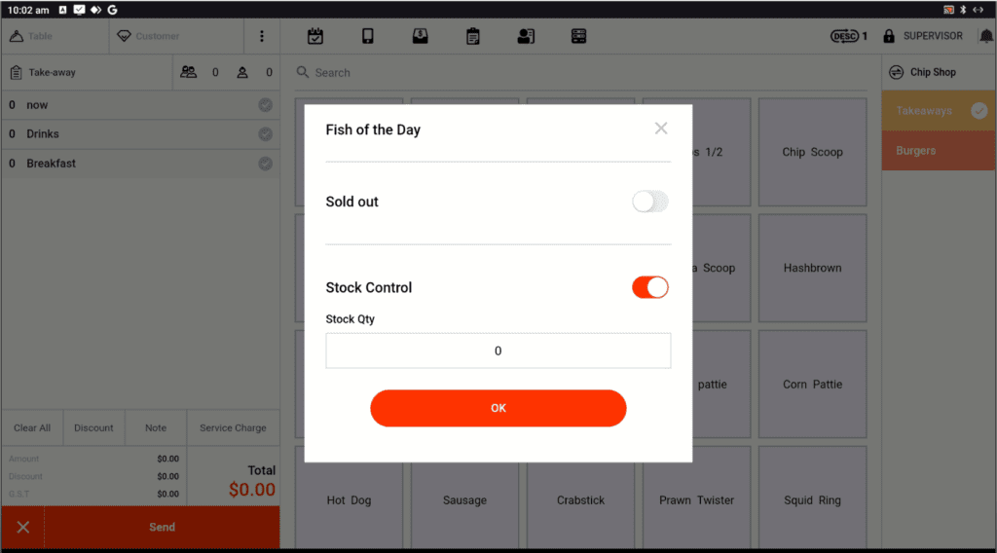Toggle the Sold out switch

[649, 202]
